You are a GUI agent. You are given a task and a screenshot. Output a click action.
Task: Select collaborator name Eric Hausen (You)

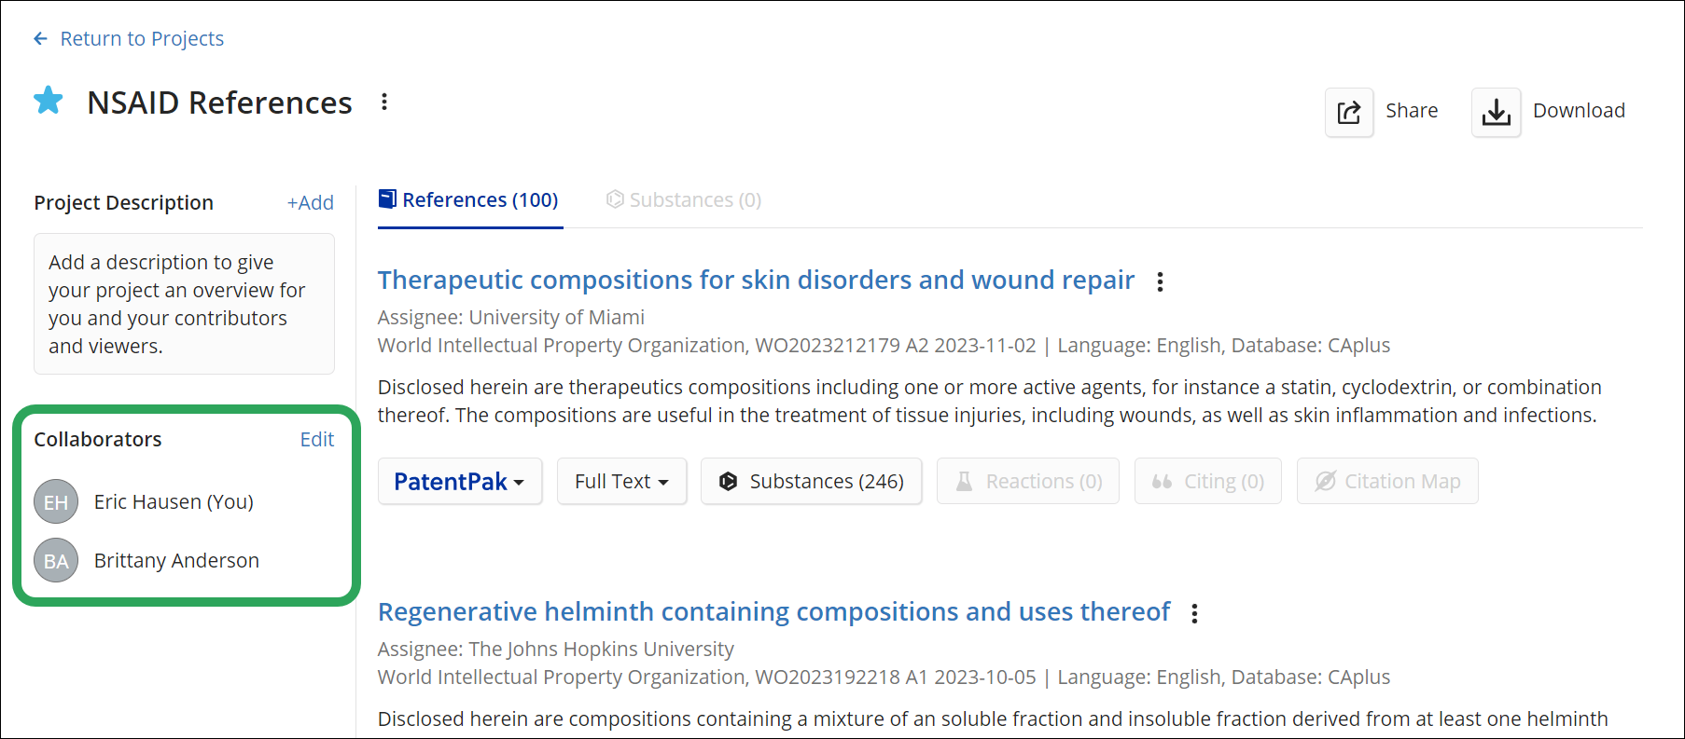pos(174,501)
